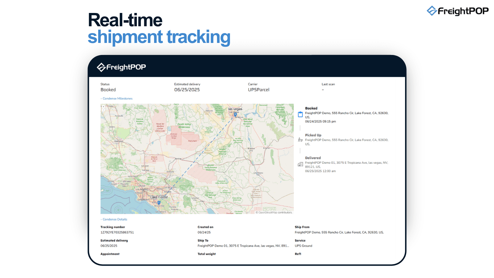Collapse the milestones via Condense Milestones

tap(116, 98)
